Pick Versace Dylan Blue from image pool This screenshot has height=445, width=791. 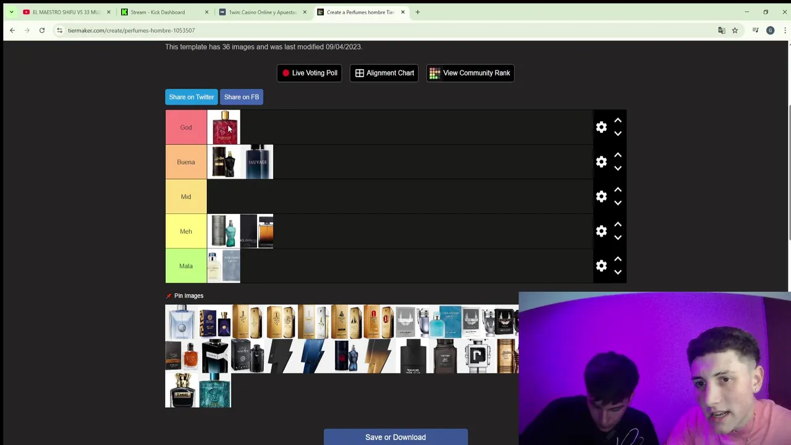click(215, 322)
